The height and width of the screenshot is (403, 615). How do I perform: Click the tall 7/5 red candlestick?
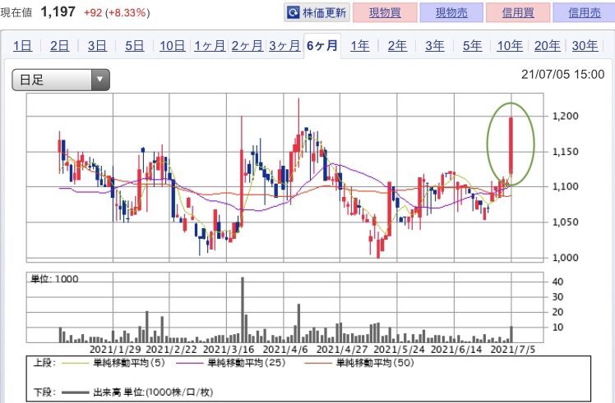click(511, 145)
